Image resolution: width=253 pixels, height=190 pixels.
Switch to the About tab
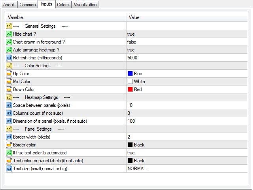[9, 5]
